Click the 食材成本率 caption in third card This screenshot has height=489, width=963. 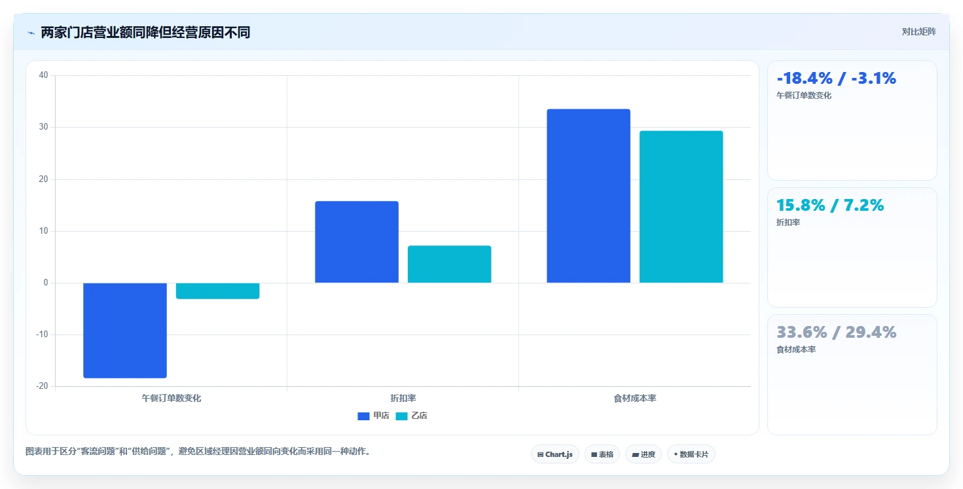(796, 350)
